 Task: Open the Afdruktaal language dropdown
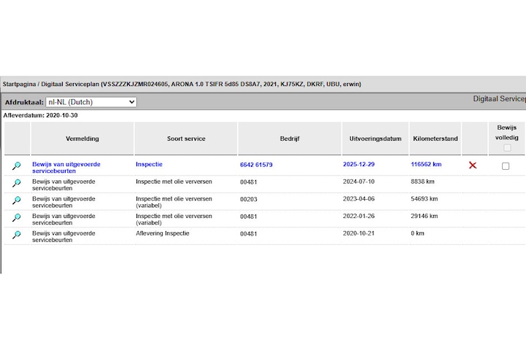click(x=91, y=103)
